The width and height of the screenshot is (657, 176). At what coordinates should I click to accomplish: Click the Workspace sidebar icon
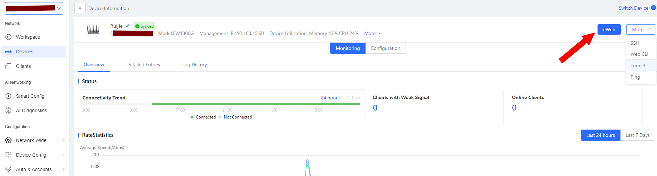pyautogui.click(x=9, y=37)
